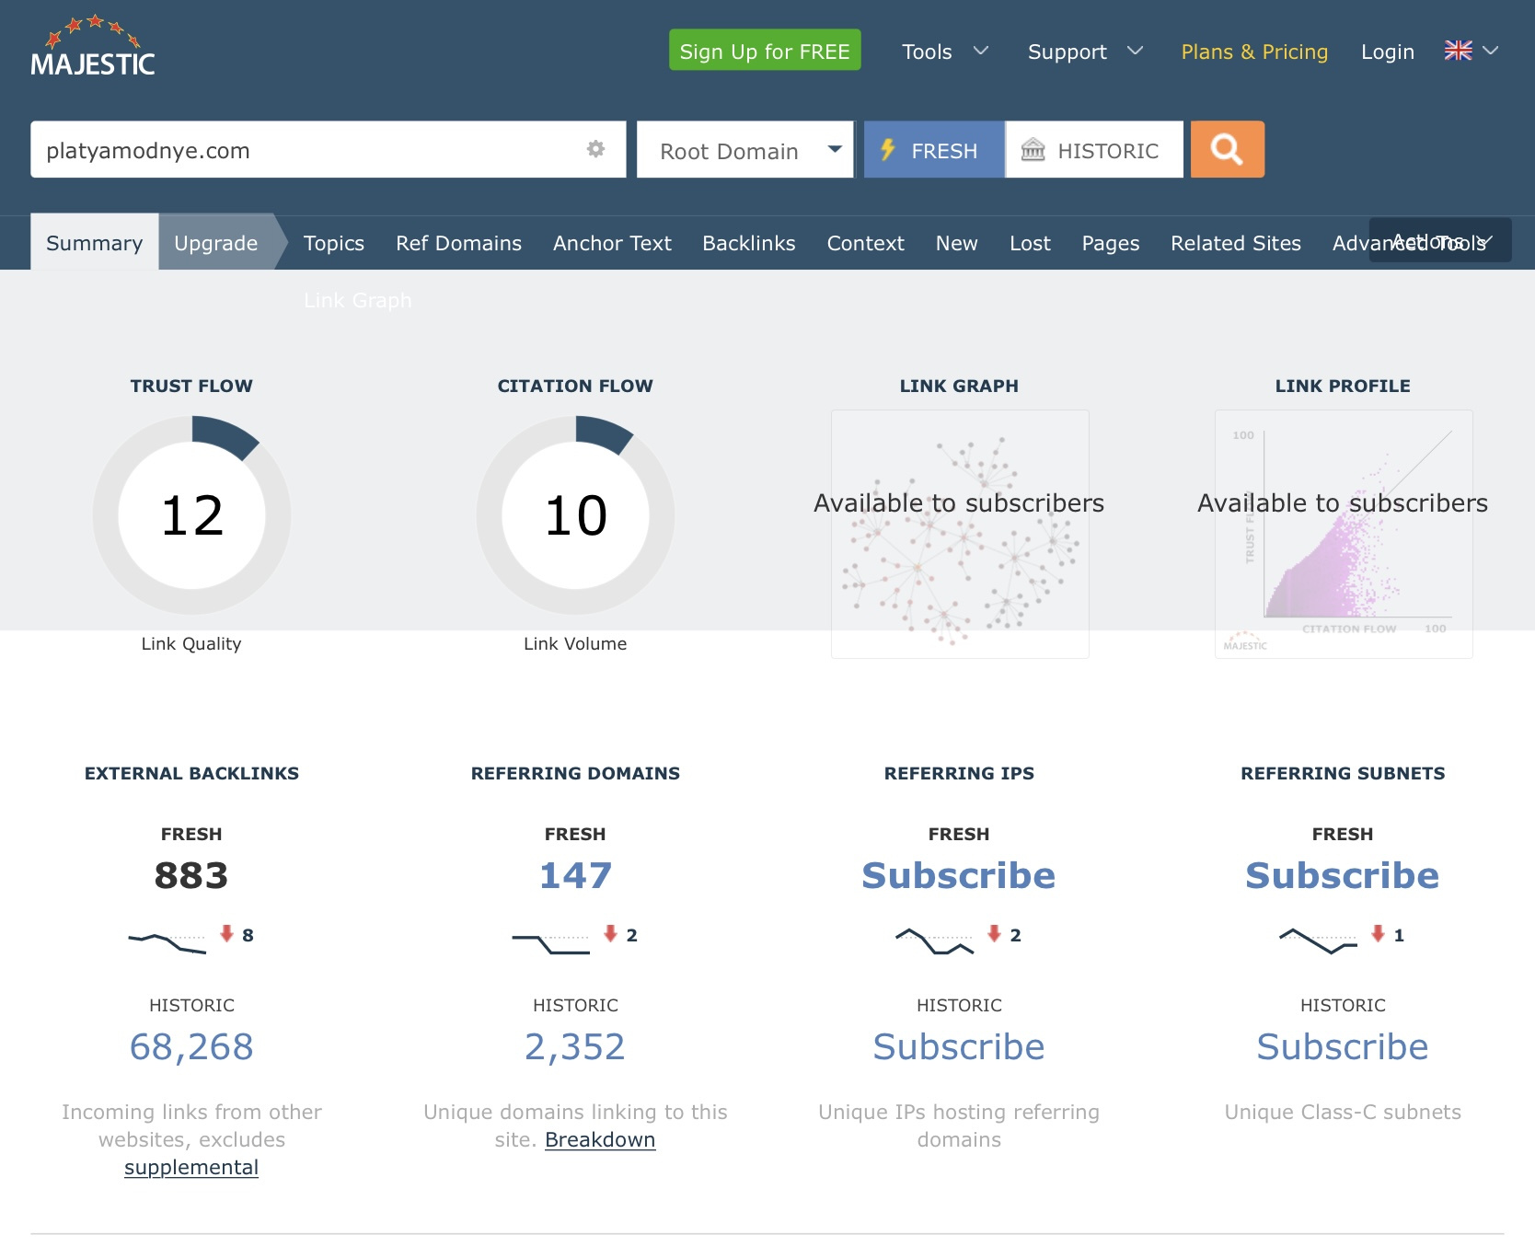Image resolution: width=1535 pixels, height=1258 pixels.
Task: Open the Pages tab
Action: point(1111,243)
